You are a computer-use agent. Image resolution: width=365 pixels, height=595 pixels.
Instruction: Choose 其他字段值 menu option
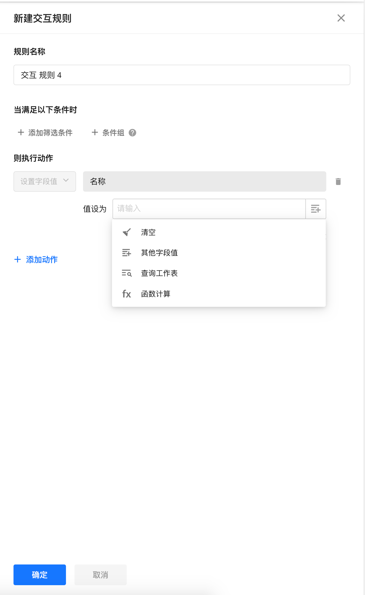pyautogui.click(x=159, y=253)
